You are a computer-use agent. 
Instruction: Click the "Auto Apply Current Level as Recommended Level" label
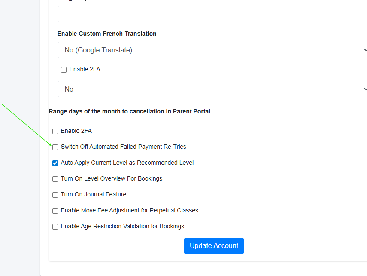click(x=127, y=163)
